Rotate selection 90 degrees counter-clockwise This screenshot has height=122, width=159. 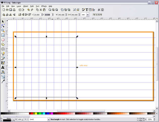(4, 15)
